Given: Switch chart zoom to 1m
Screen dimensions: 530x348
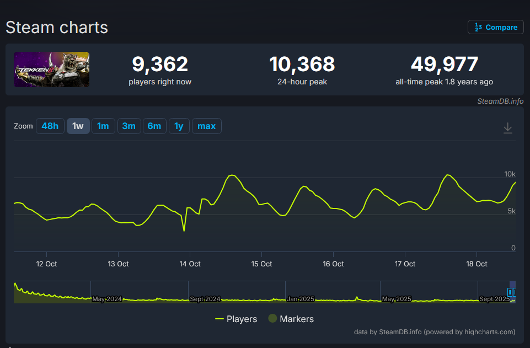Looking at the screenshot, I should [103, 126].
